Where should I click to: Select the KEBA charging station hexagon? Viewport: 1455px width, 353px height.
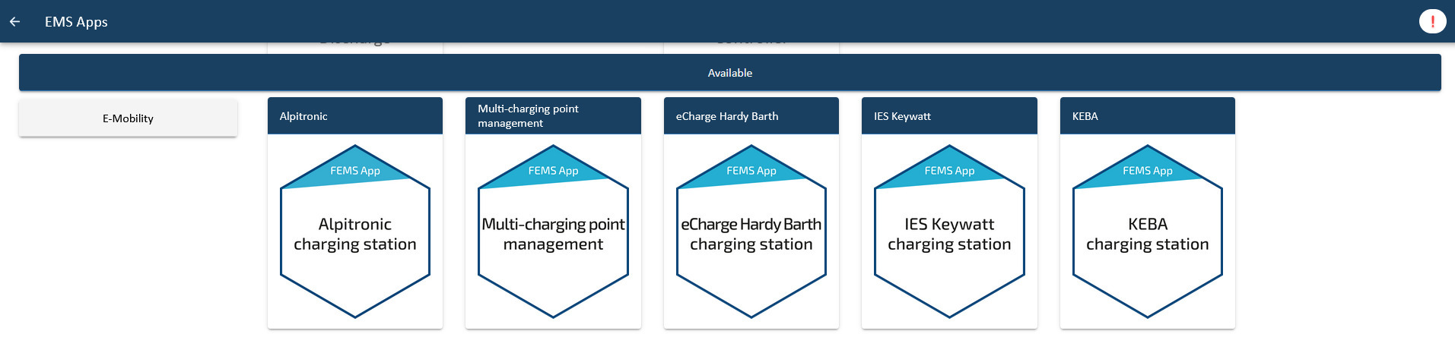tap(1148, 232)
